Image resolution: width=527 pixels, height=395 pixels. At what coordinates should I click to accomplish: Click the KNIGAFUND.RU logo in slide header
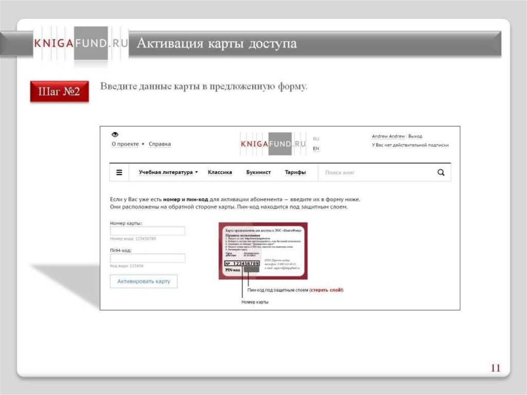(x=80, y=44)
